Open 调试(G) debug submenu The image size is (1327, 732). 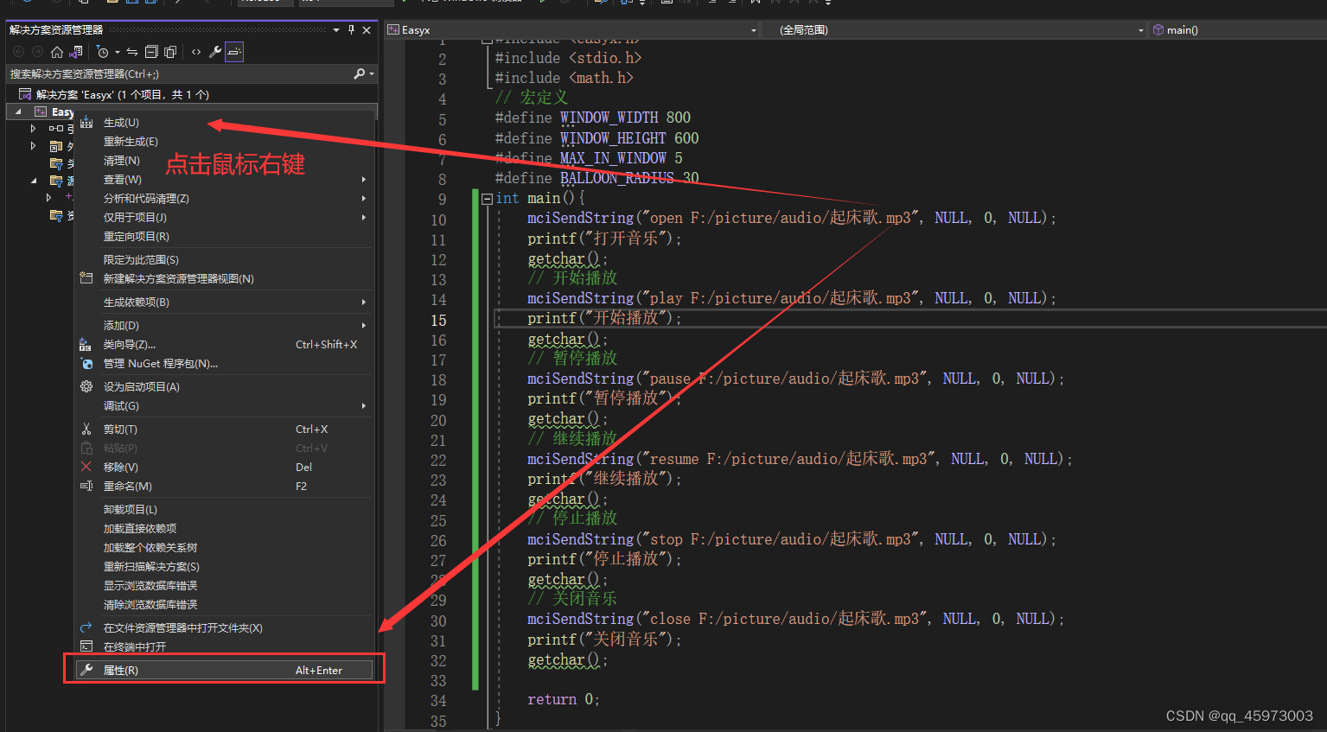tap(225, 406)
